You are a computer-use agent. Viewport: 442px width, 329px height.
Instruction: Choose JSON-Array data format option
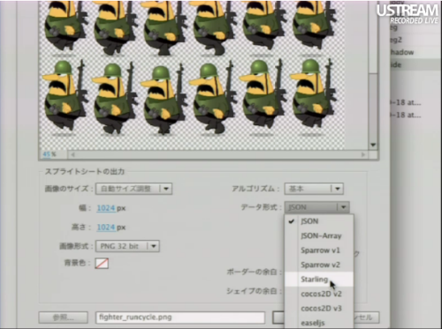tap(319, 236)
